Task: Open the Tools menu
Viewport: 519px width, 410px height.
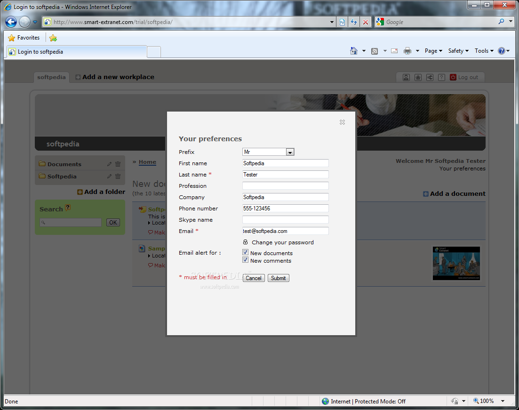Action: [x=484, y=51]
